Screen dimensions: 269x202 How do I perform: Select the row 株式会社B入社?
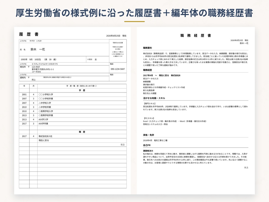(x=73, y=136)
